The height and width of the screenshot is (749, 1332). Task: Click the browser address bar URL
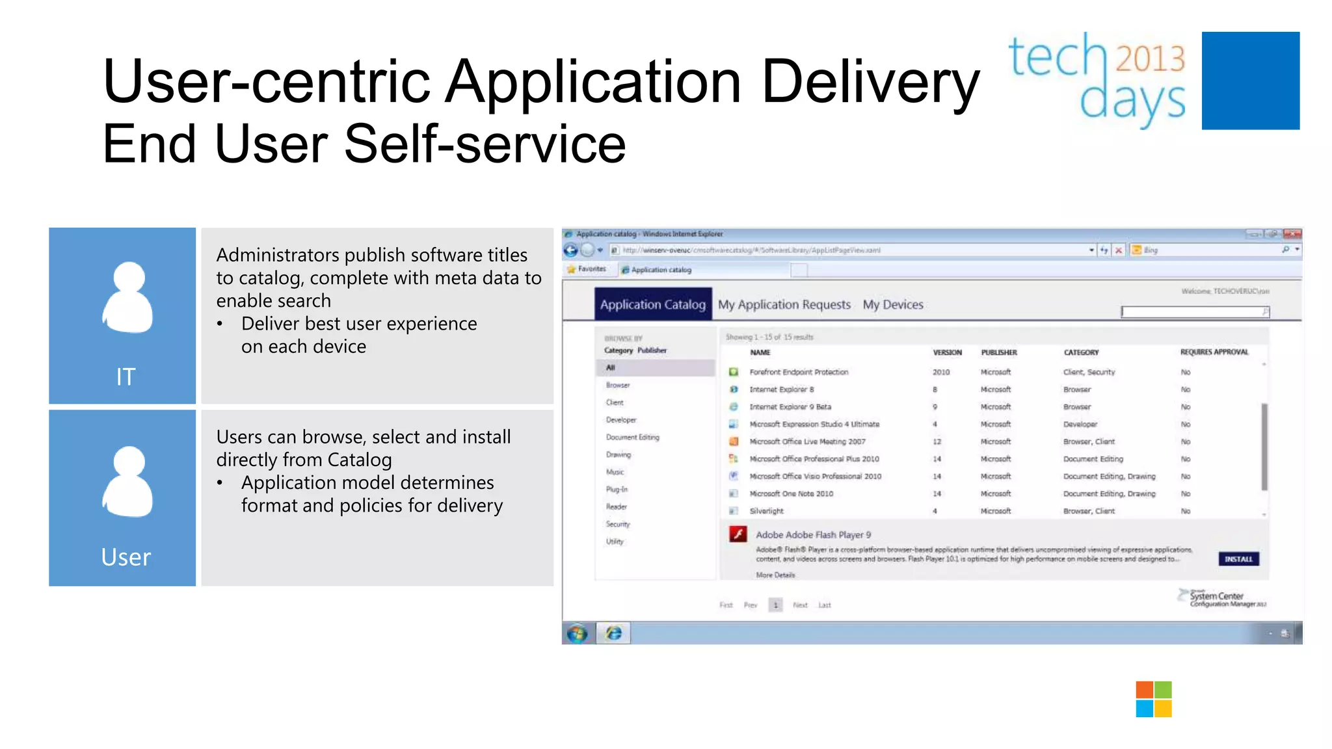click(751, 250)
